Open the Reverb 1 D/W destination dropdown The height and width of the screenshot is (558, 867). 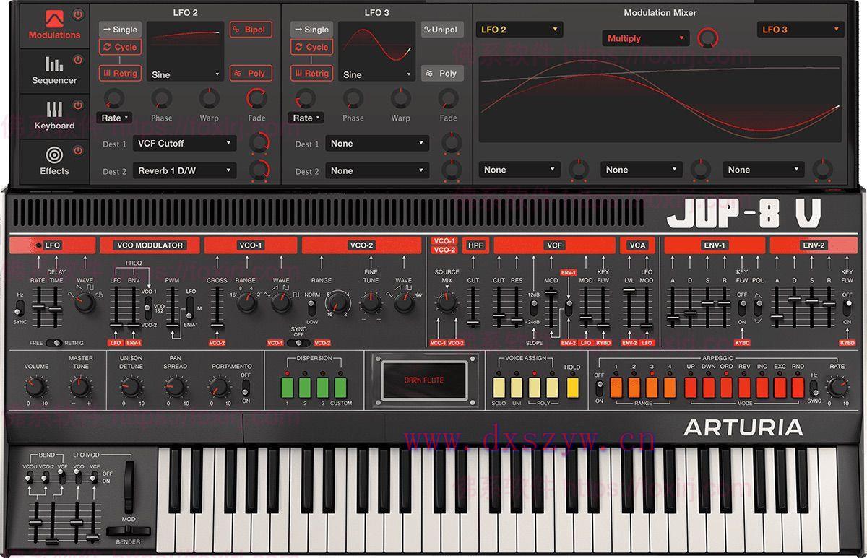pyautogui.click(x=184, y=170)
